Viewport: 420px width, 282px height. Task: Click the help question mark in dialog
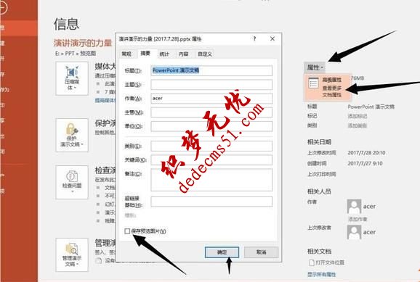point(254,38)
